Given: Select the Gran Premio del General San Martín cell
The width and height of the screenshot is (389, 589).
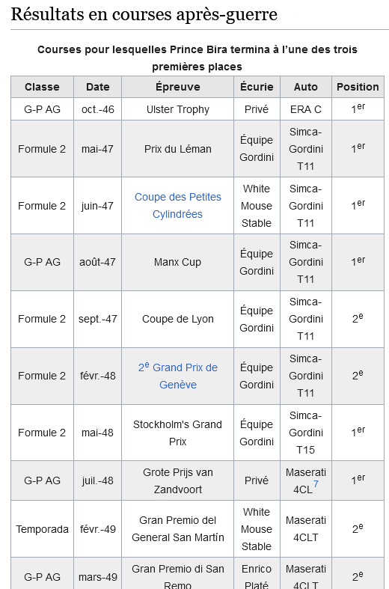Looking at the screenshot, I should click(177, 529).
